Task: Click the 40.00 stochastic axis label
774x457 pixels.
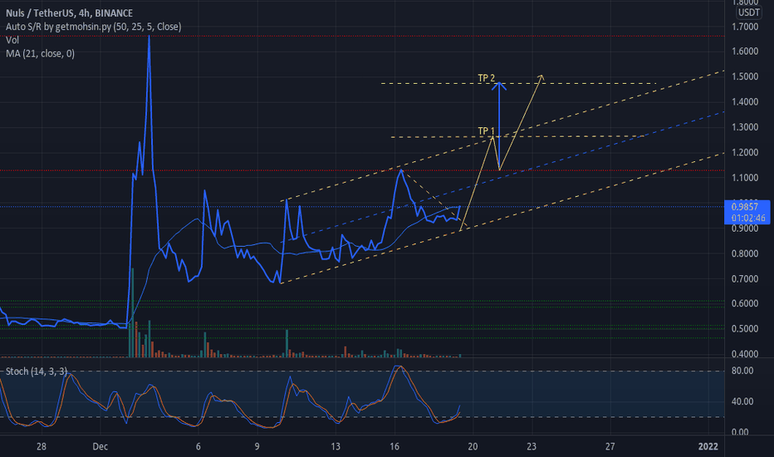Action: pos(742,401)
